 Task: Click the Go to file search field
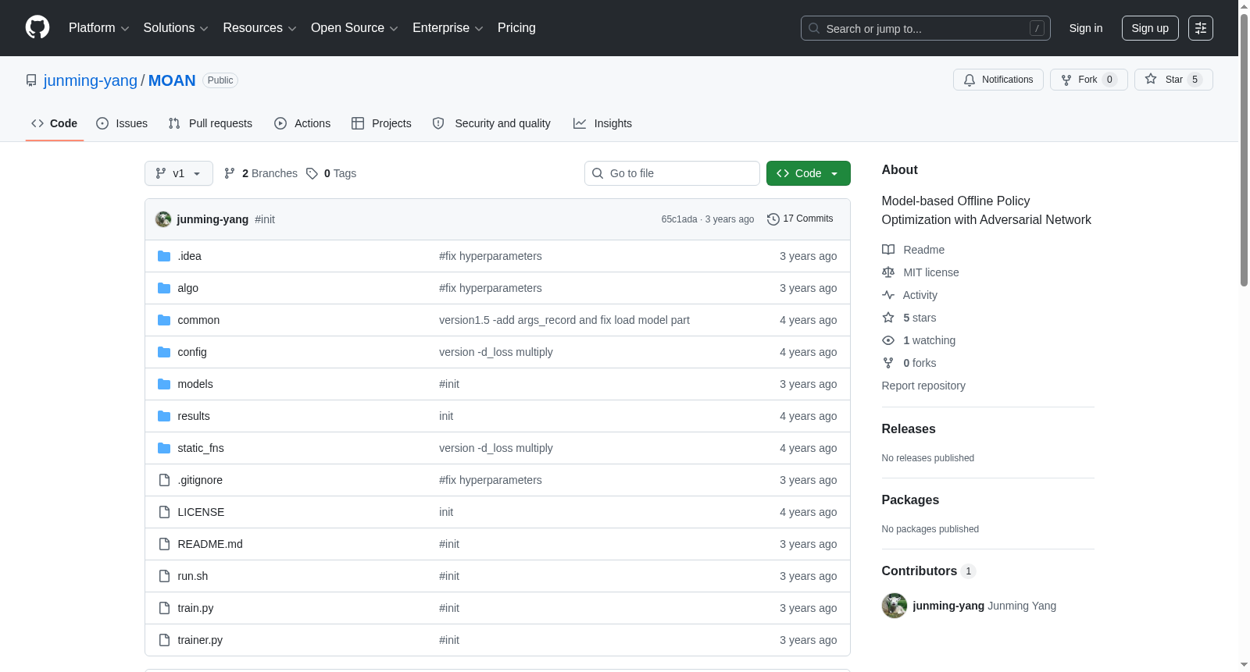[672, 173]
